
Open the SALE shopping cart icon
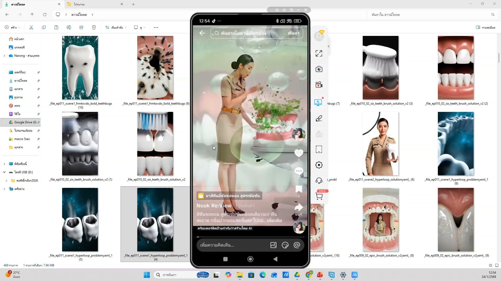point(319,196)
